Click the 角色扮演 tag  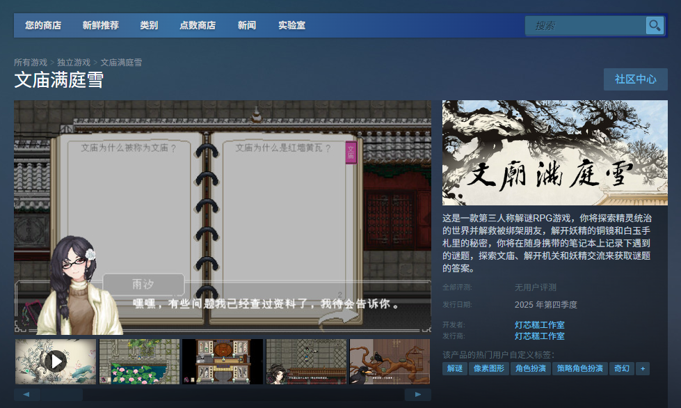pos(530,368)
